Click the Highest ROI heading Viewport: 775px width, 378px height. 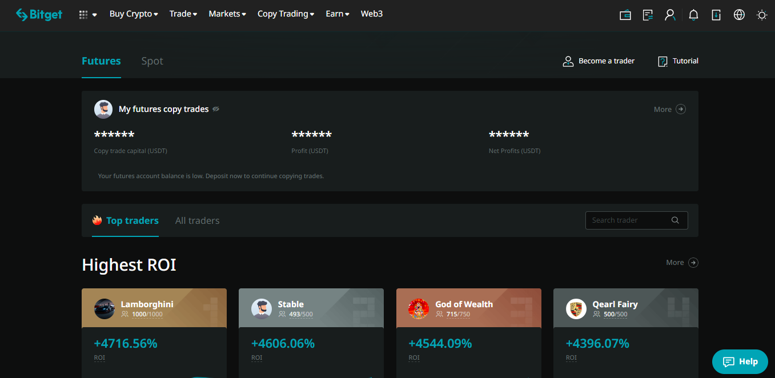[x=129, y=265]
